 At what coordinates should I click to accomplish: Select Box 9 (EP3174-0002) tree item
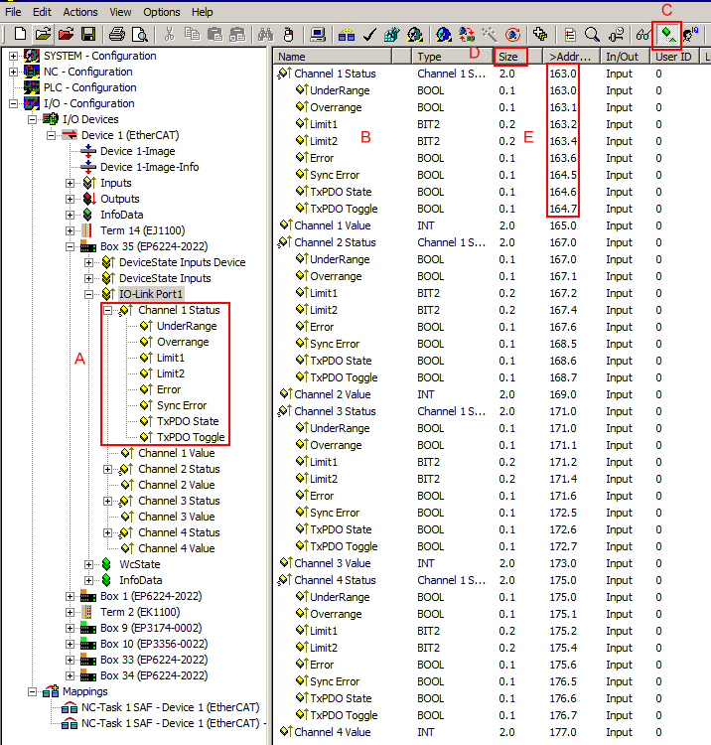coord(151,628)
